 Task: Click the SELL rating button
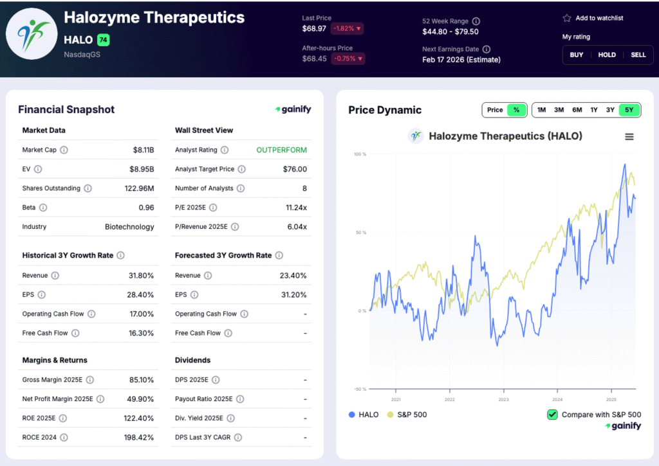(638, 55)
